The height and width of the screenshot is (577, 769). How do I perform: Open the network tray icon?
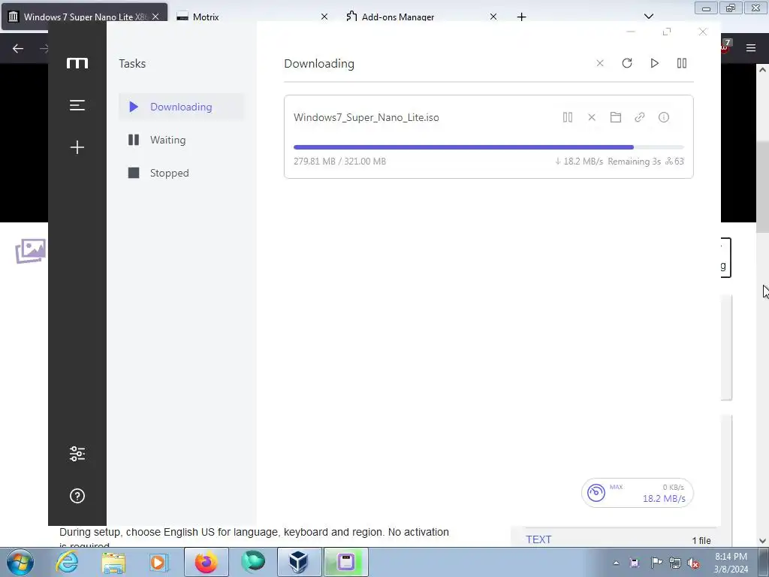(x=675, y=563)
